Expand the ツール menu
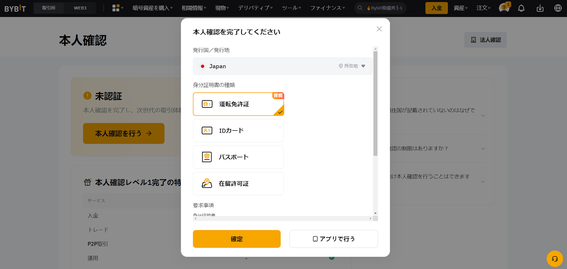 click(x=292, y=8)
